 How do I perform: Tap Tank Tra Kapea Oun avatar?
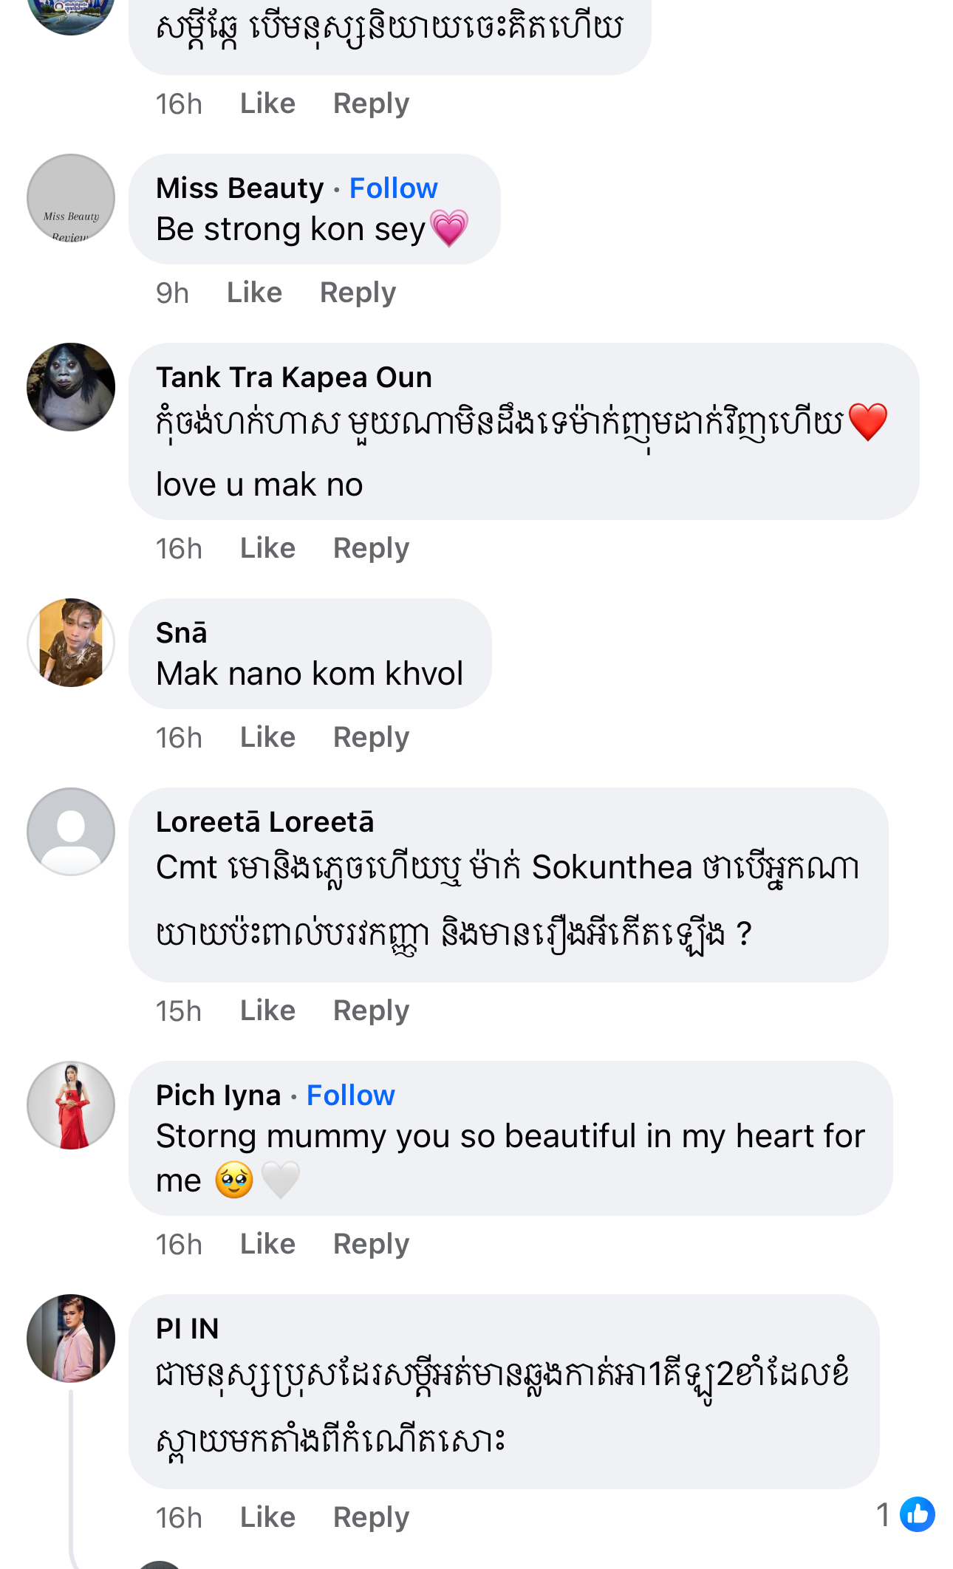(x=71, y=387)
